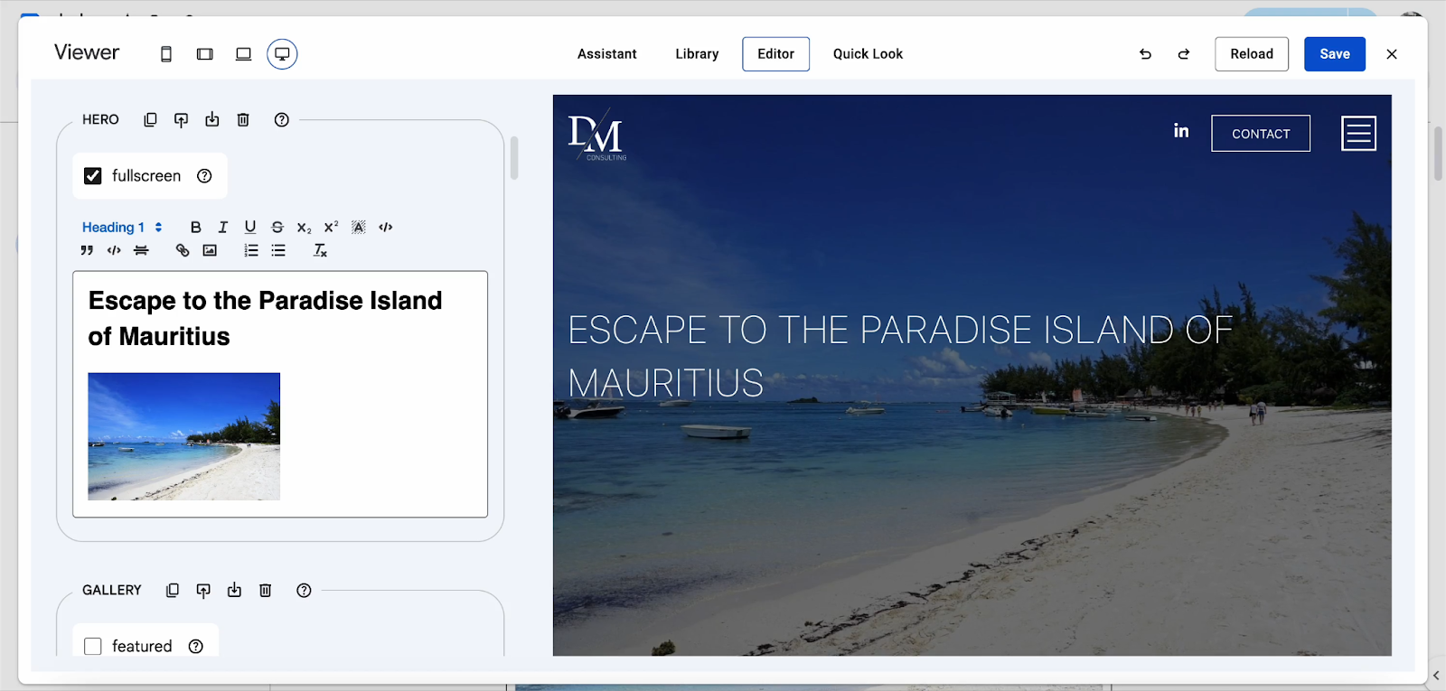Insert a horizontal rule
The width and height of the screenshot is (1446, 691).
[141, 250]
